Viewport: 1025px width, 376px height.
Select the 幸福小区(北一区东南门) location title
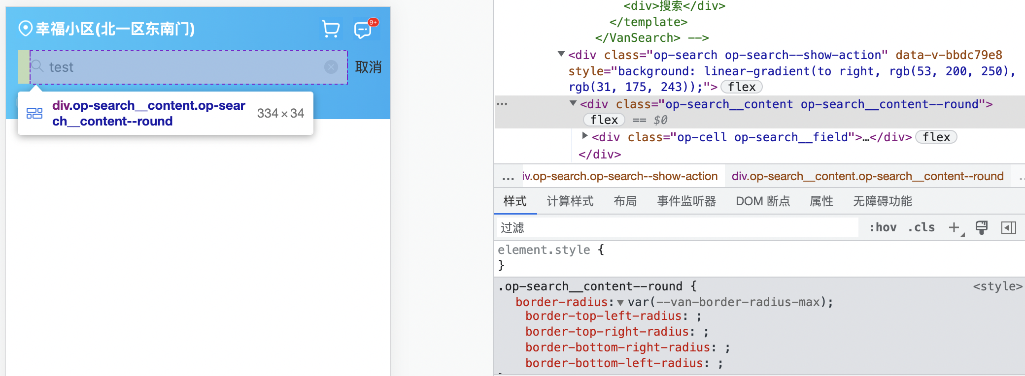[115, 29]
